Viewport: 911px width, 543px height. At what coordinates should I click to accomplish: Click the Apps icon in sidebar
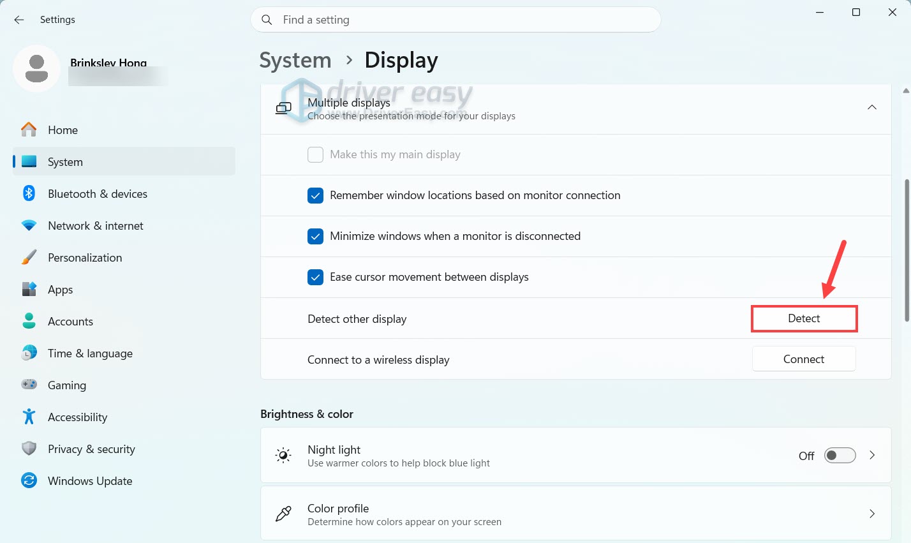[x=29, y=289]
